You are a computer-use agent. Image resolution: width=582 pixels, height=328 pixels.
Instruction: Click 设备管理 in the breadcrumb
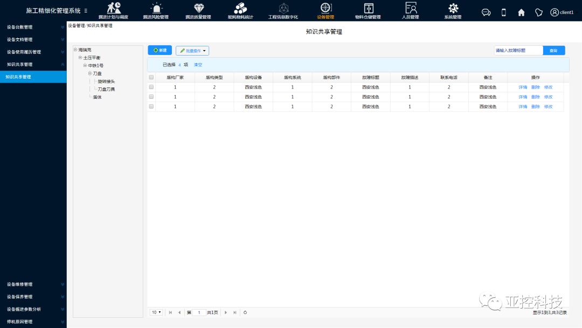[x=76, y=26]
